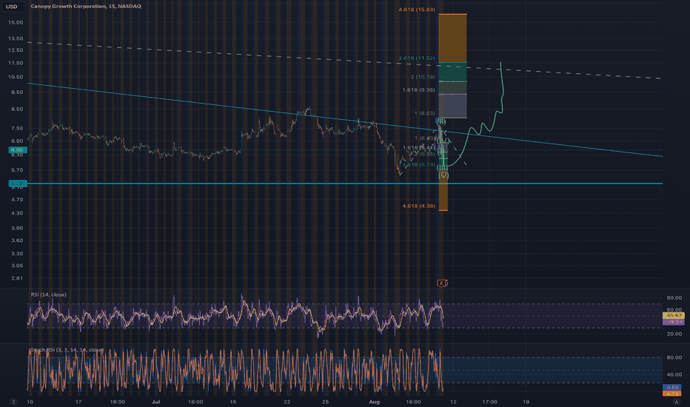Click the 9.50 price axis label
Image resolution: width=690 pixels, height=407 pixels.
click(x=17, y=92)
